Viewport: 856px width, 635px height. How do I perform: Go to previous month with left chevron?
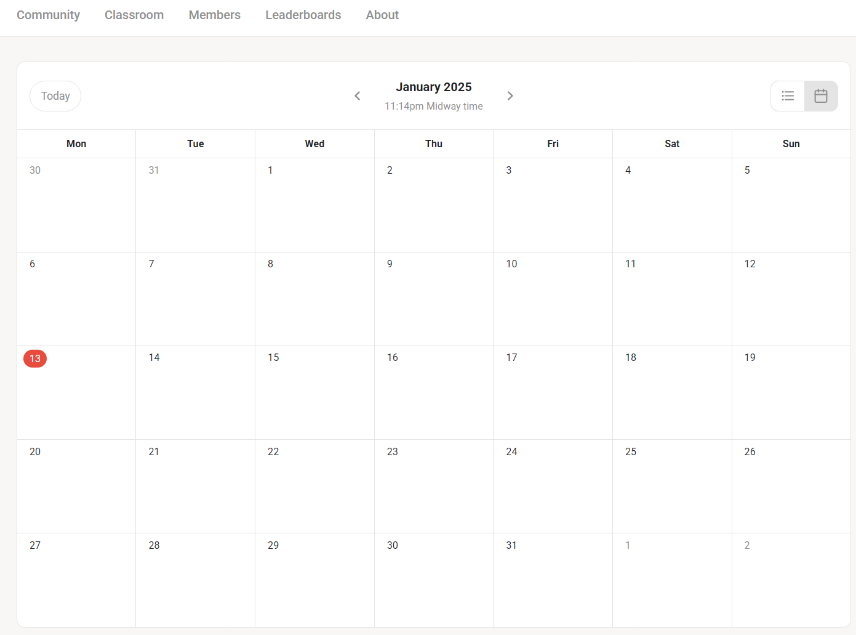point(358,95)
